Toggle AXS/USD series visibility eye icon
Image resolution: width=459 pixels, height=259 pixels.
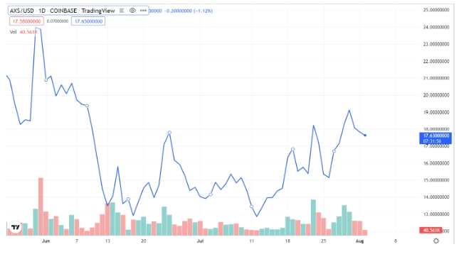[x=132, y=11]
